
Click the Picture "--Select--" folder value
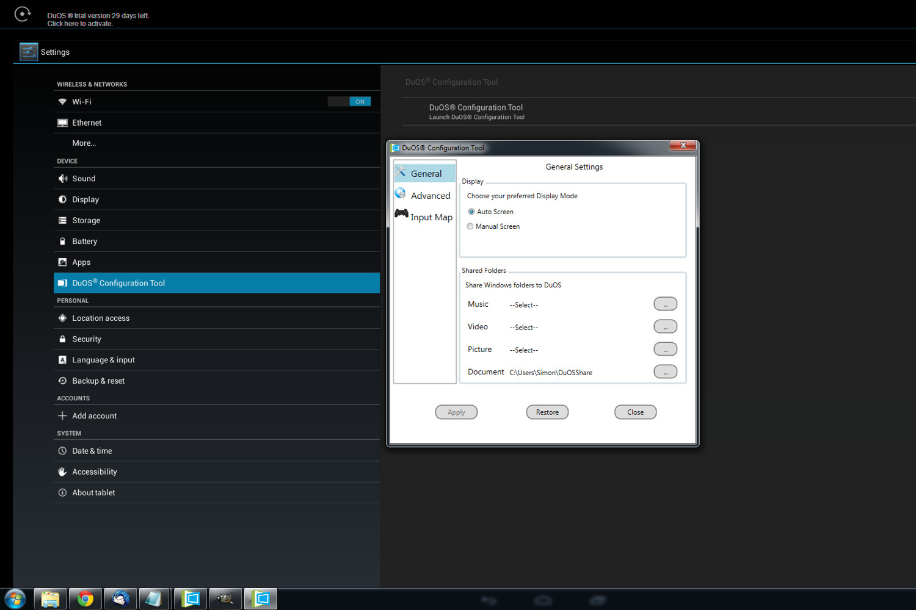click(x=524, y=350)
